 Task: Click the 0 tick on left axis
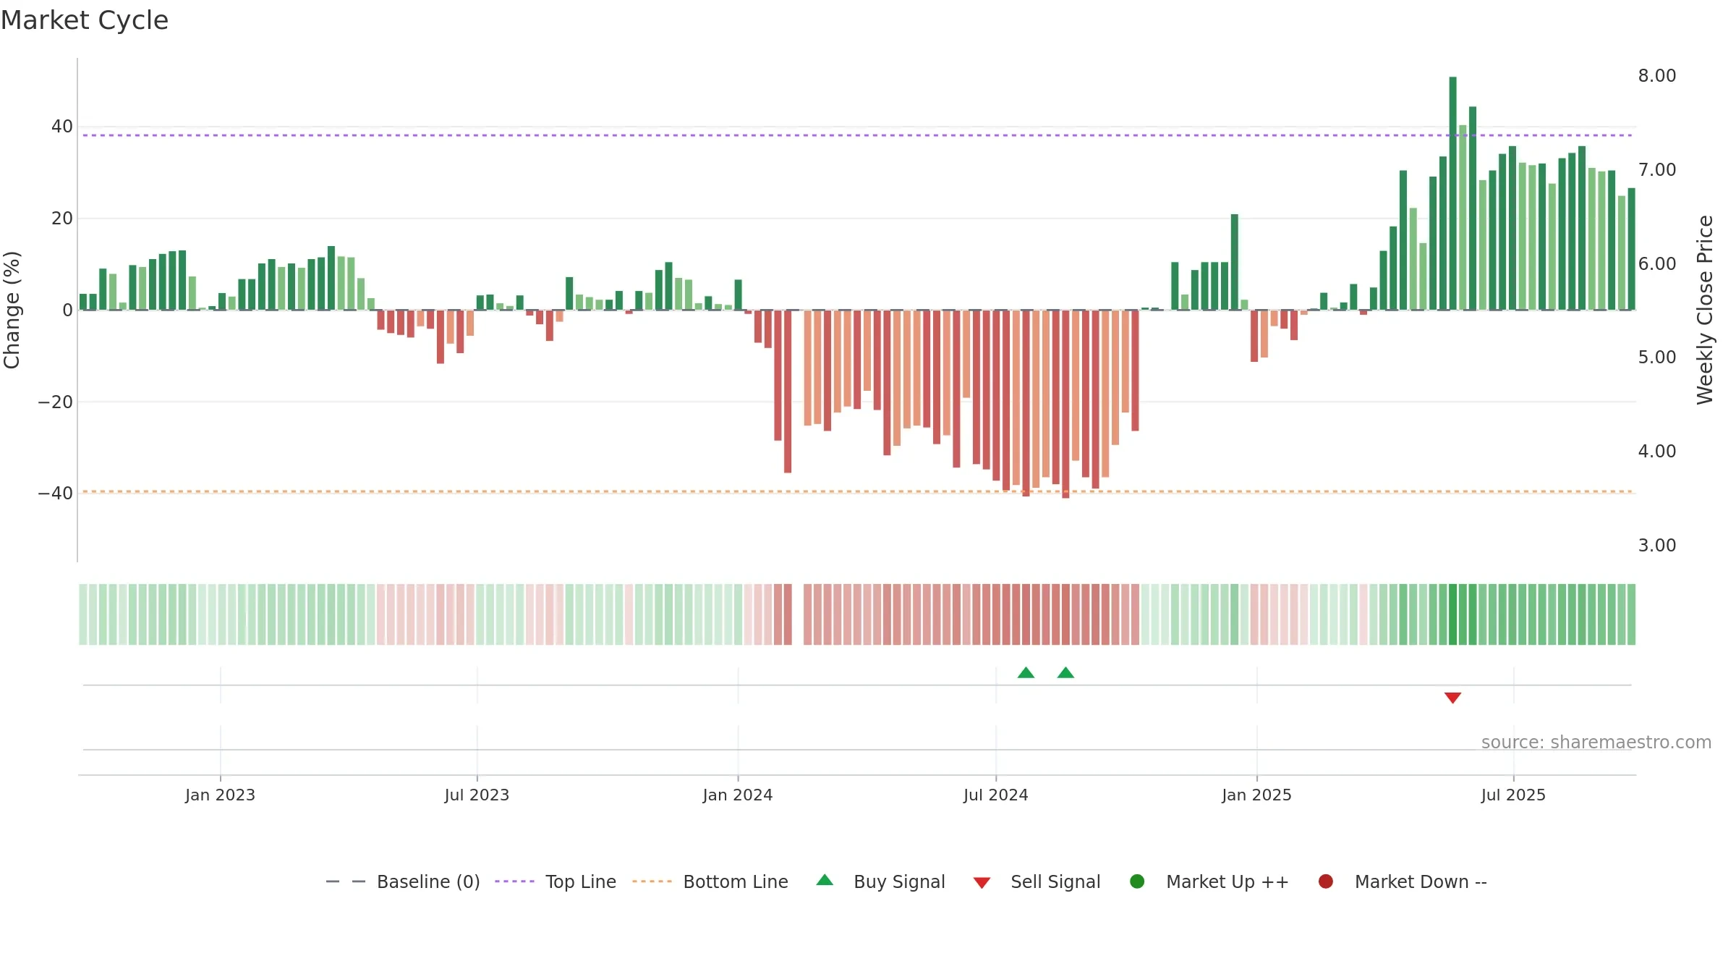pyautogui.click(x=68, y=310)
